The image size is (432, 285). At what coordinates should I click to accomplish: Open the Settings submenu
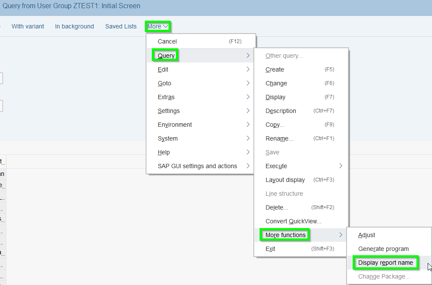point(169,111)
